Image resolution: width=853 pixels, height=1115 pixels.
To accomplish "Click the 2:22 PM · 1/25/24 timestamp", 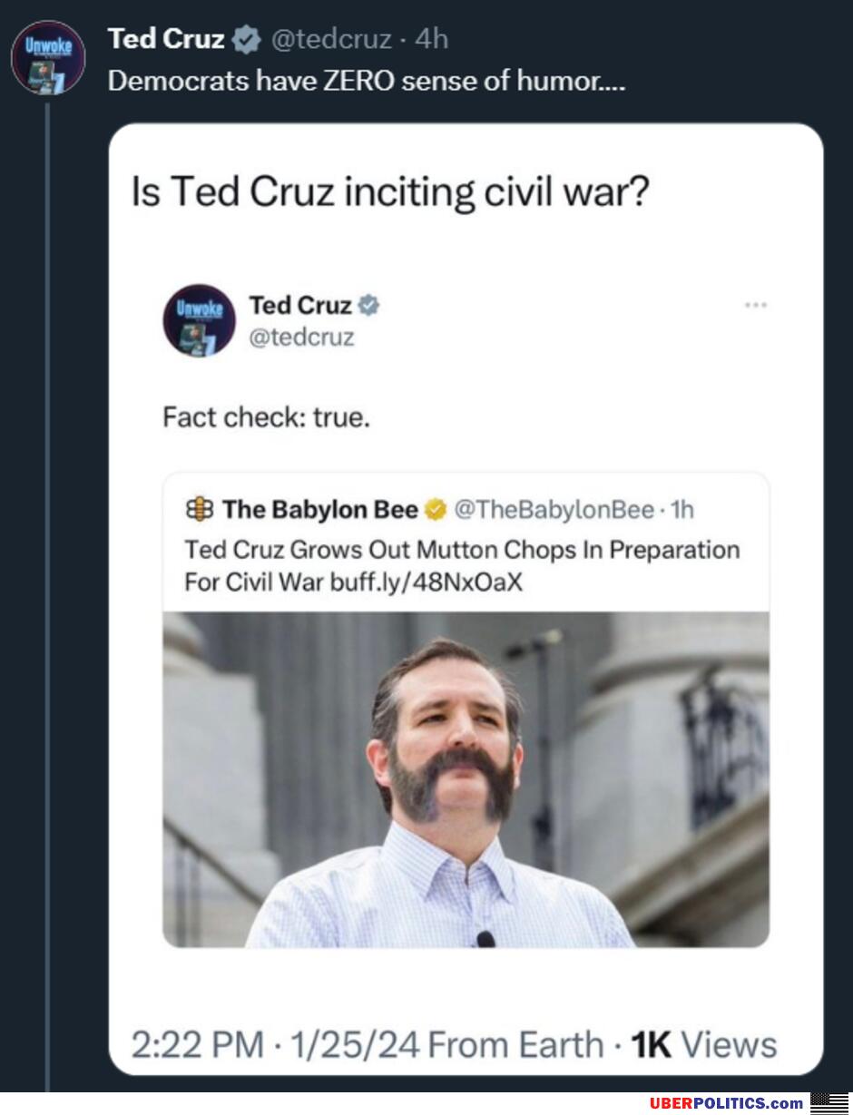I will [275, 1044].
